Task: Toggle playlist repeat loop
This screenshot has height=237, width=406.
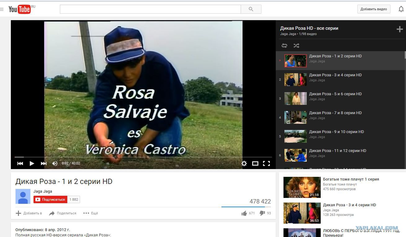Action: click(284, 46)
